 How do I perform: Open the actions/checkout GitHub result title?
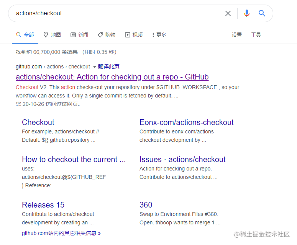(x=112, y=77)
